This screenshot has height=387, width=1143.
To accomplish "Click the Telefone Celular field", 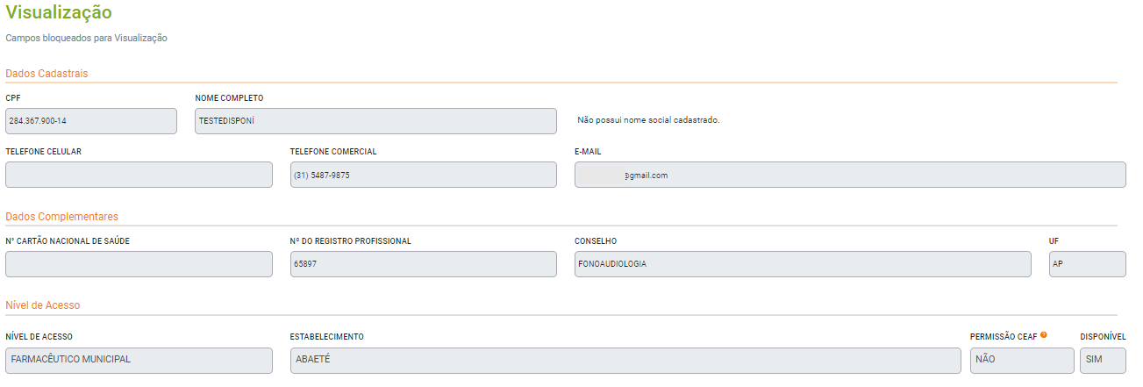I will click(x=139, y=175).
